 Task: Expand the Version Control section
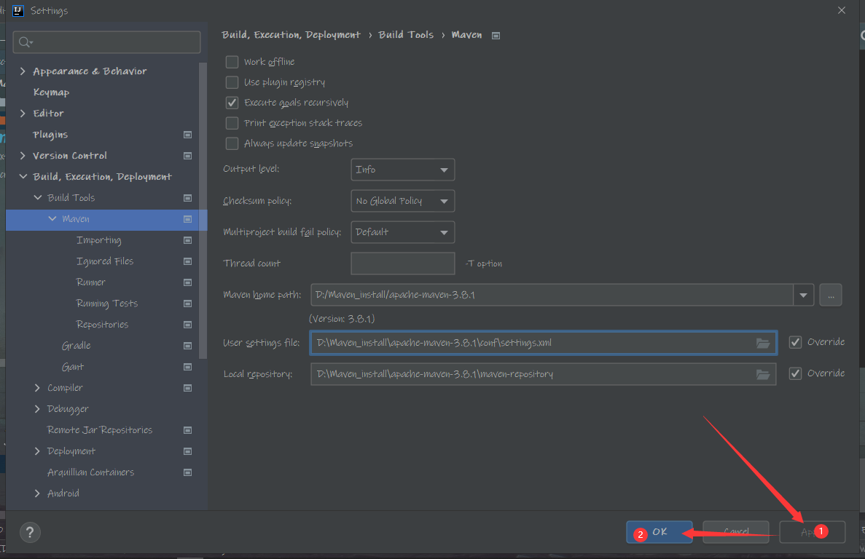[x=23, y=156]
